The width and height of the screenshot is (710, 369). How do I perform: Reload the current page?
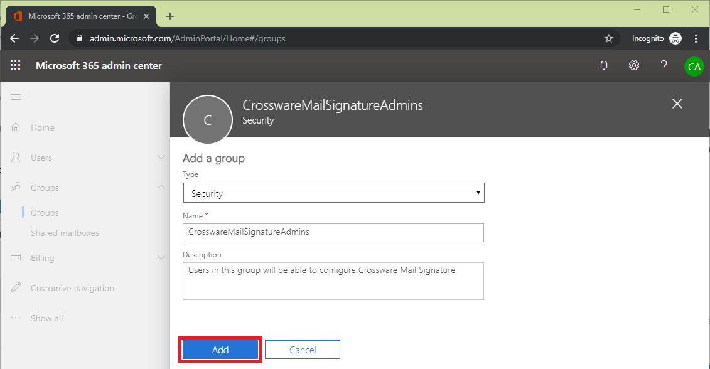55,38
